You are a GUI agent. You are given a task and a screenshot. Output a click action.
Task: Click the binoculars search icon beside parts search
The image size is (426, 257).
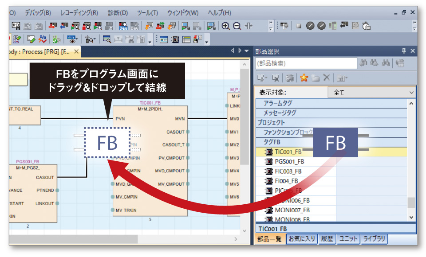[x=364, y=63]
